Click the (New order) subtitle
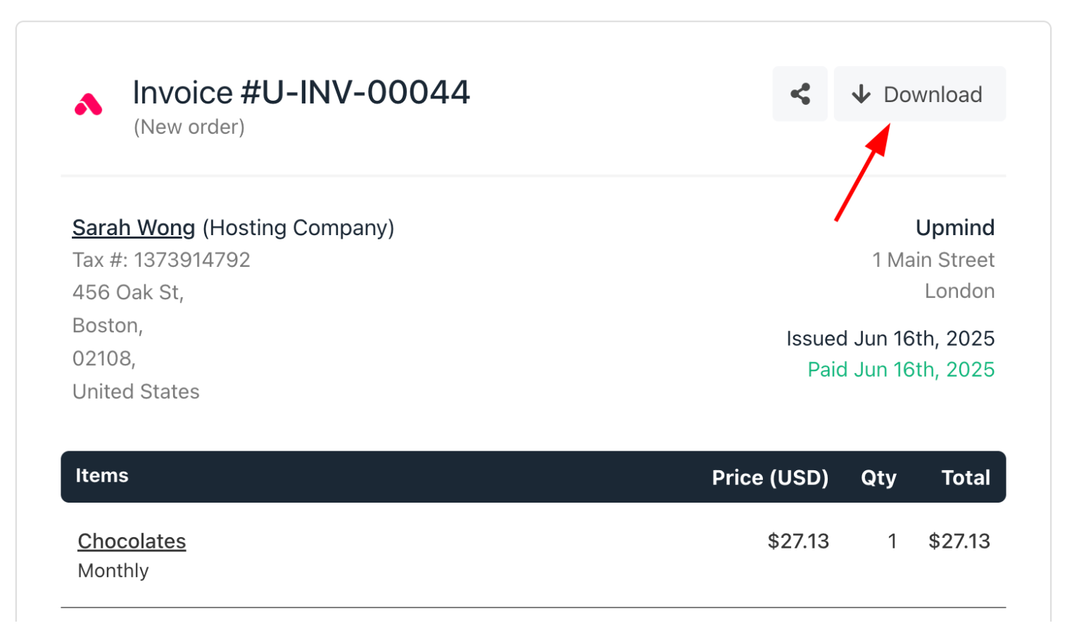 click(189, 127)
